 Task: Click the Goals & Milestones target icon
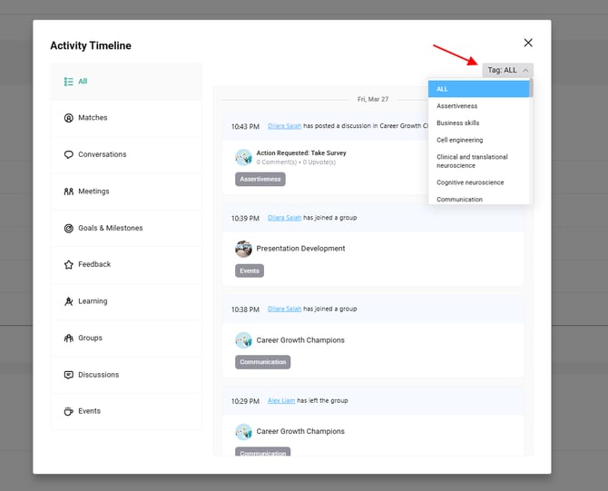tap(68, 228)
